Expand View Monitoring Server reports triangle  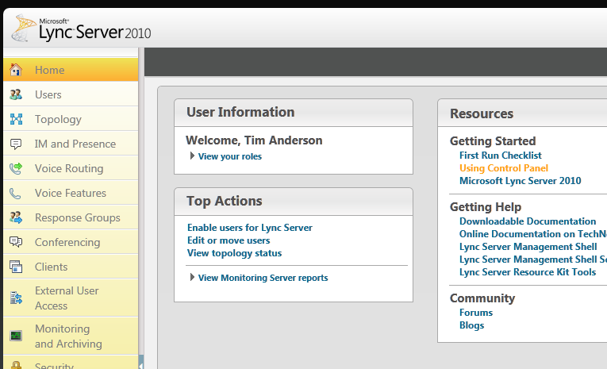tap(192, 277)
